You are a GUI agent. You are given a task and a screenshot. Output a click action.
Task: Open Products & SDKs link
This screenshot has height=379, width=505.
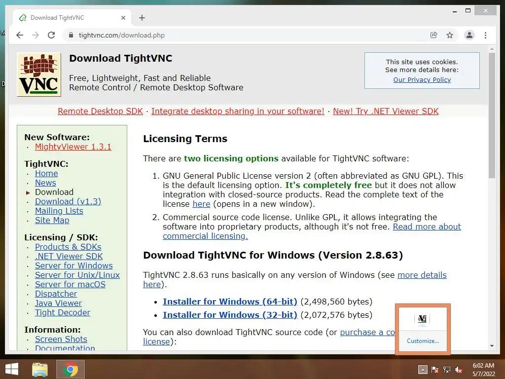click(68, 247)
